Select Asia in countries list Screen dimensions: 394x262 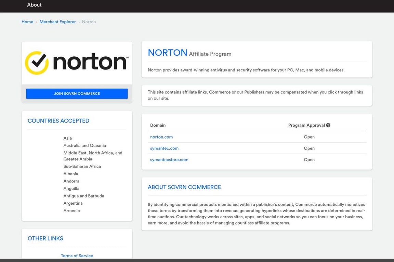point(68,138)
